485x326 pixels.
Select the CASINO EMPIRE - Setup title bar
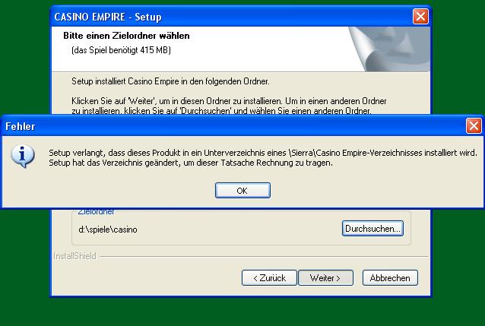click(x=228, y=17)
